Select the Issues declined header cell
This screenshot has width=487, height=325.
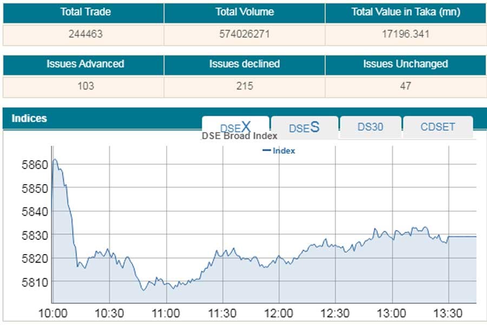[x=245, y=64]
